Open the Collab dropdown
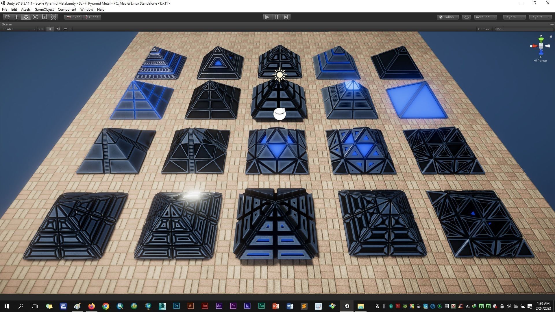 coord(448,17)
